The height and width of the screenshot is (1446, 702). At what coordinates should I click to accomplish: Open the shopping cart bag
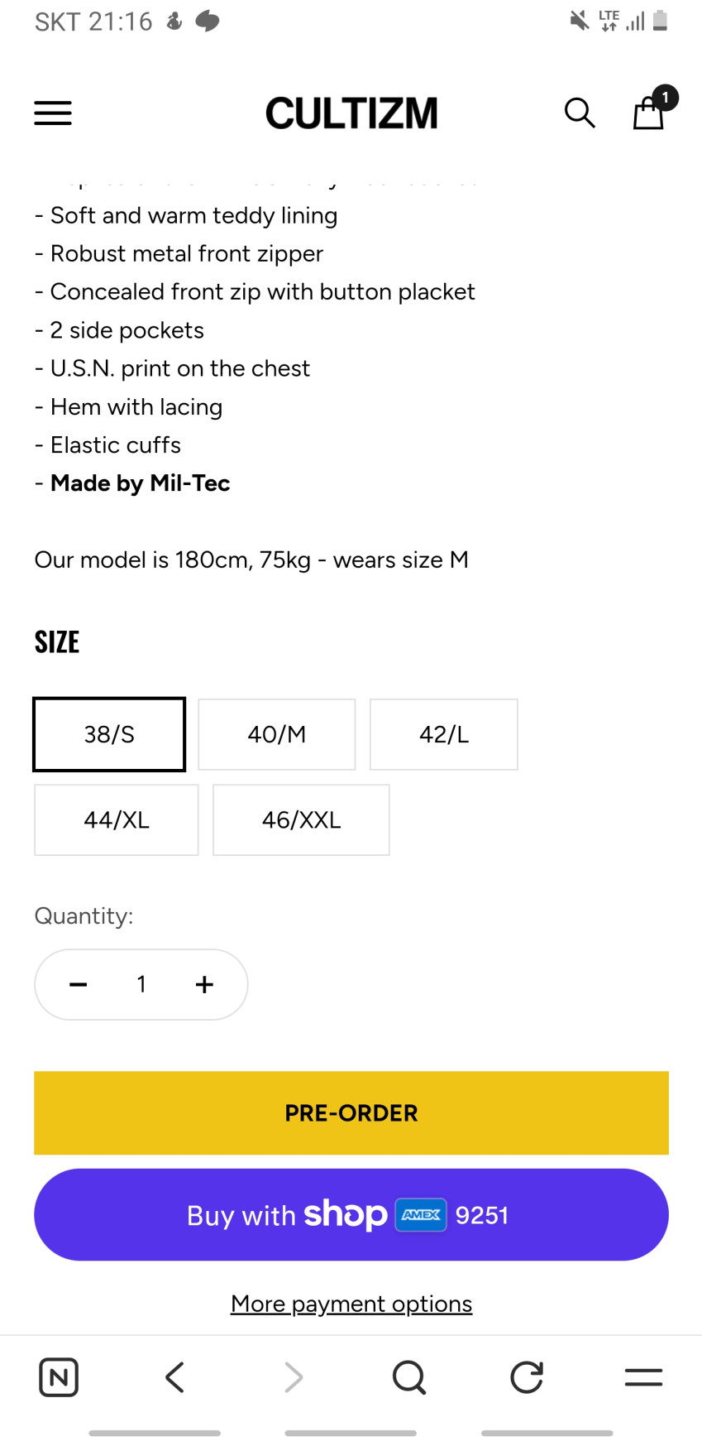pos(649,113)
